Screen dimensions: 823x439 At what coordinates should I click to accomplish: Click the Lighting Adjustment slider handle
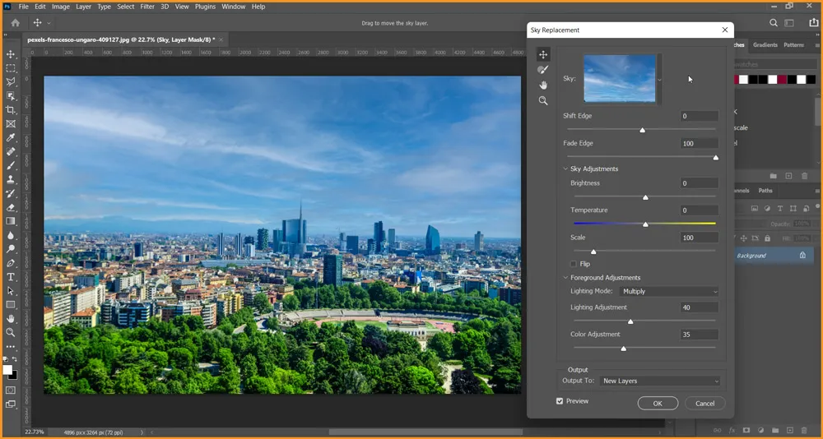point(630,321)
